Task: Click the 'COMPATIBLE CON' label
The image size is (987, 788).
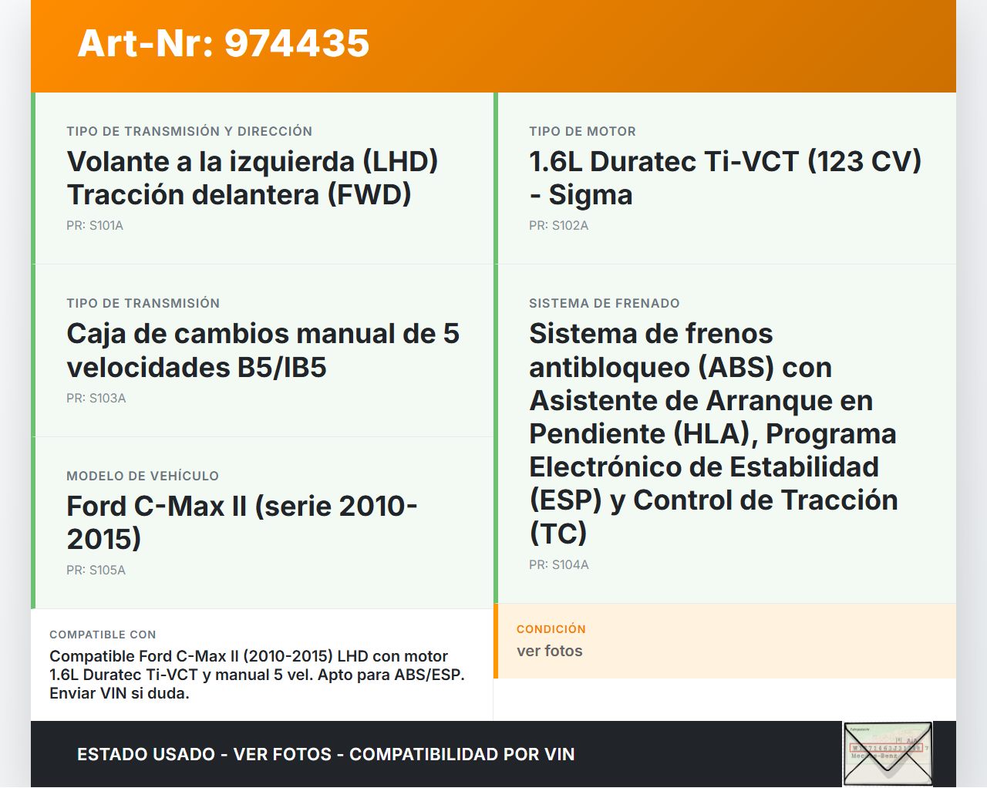Action: coord(103,635)
